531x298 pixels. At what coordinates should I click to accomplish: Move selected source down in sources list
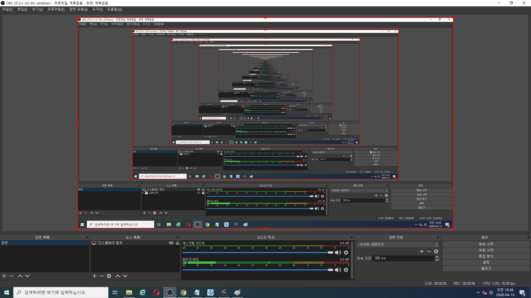[125, 276]
